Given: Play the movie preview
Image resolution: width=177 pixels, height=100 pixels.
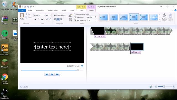Looking at the screenshot, I should coord(52,74).
